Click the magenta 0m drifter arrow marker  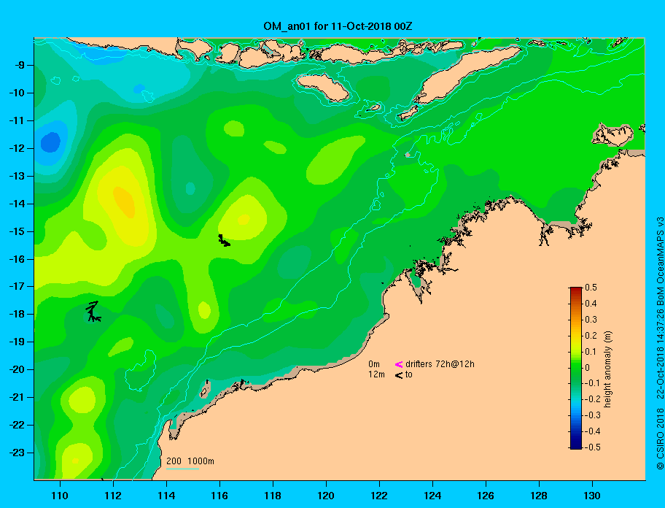point(399,364)
